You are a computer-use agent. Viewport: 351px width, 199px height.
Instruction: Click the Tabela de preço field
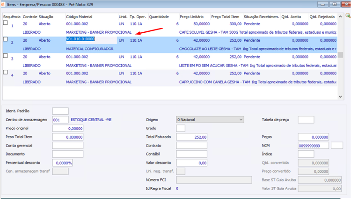pos(306,120)
